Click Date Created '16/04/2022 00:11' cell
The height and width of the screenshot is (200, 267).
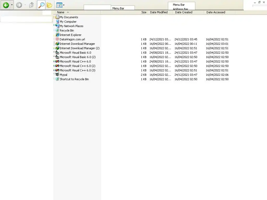[x=186, y=44]
